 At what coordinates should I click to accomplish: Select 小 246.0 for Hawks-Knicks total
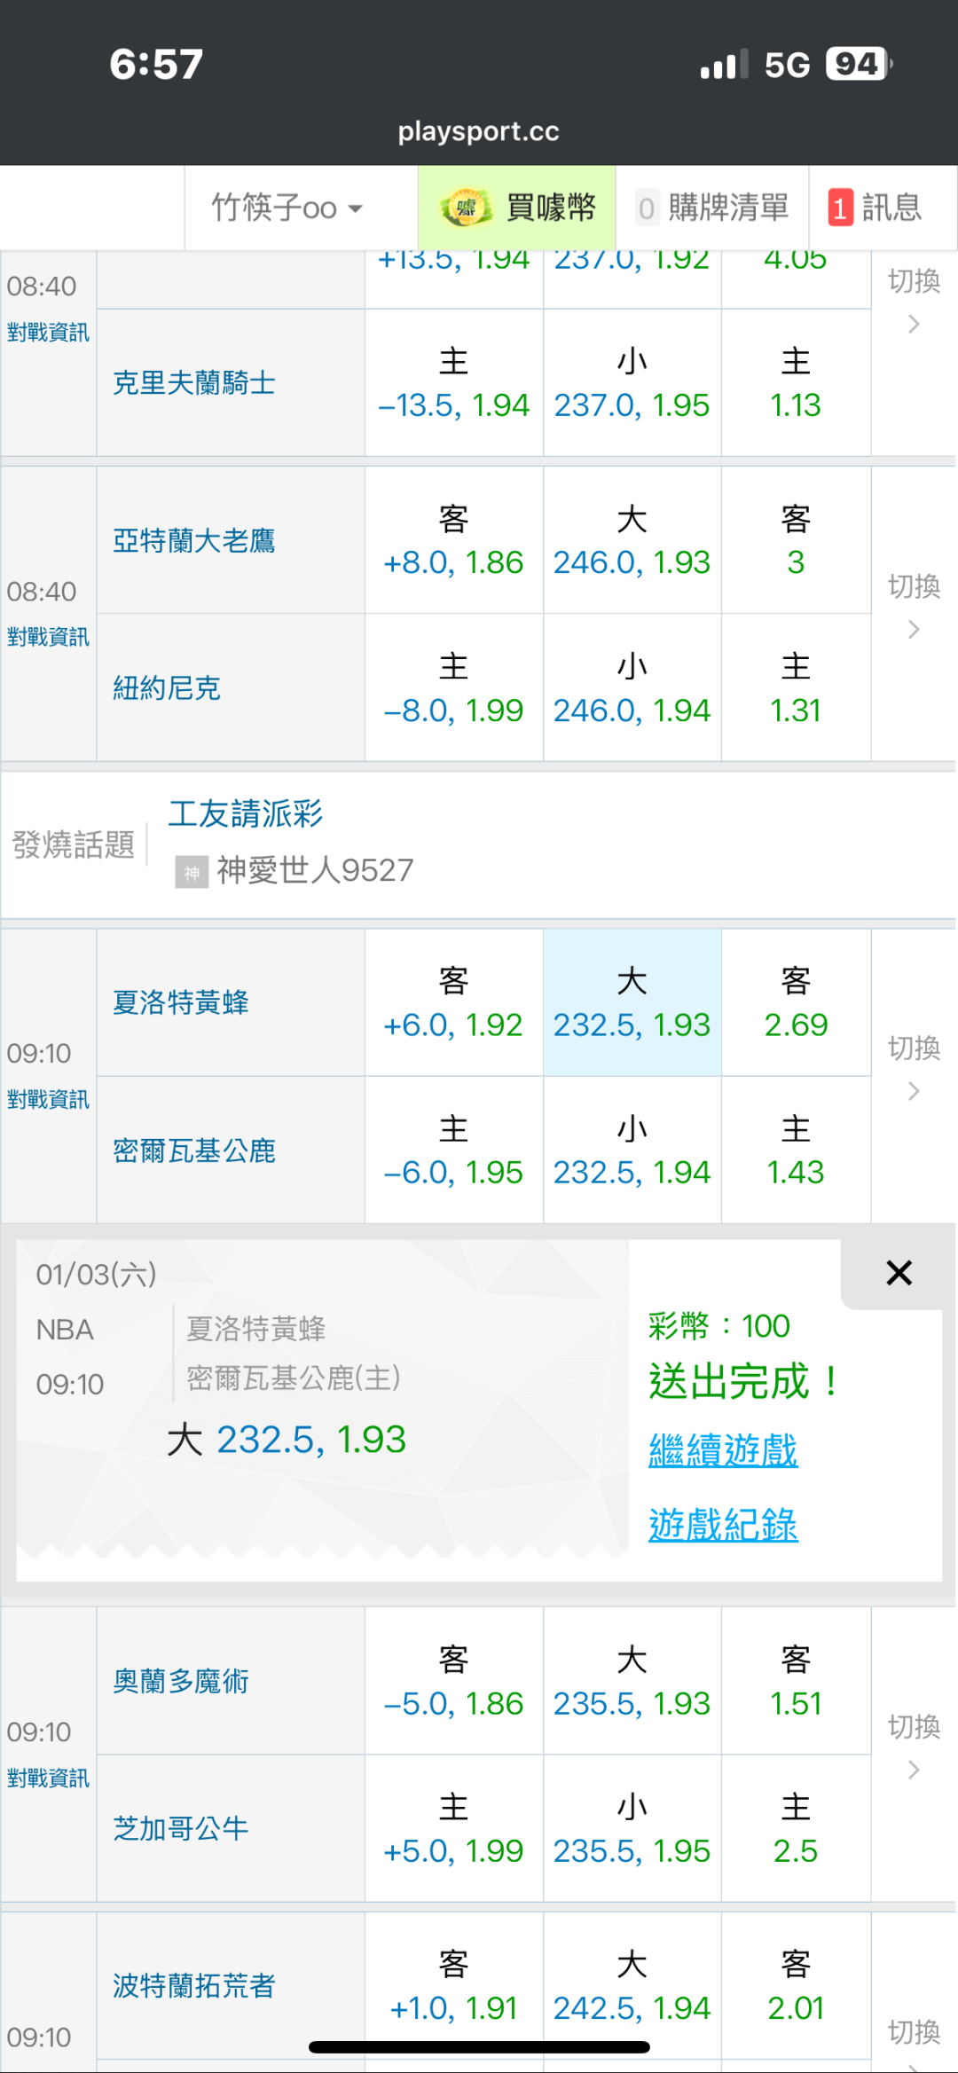[x=632, y=688]
